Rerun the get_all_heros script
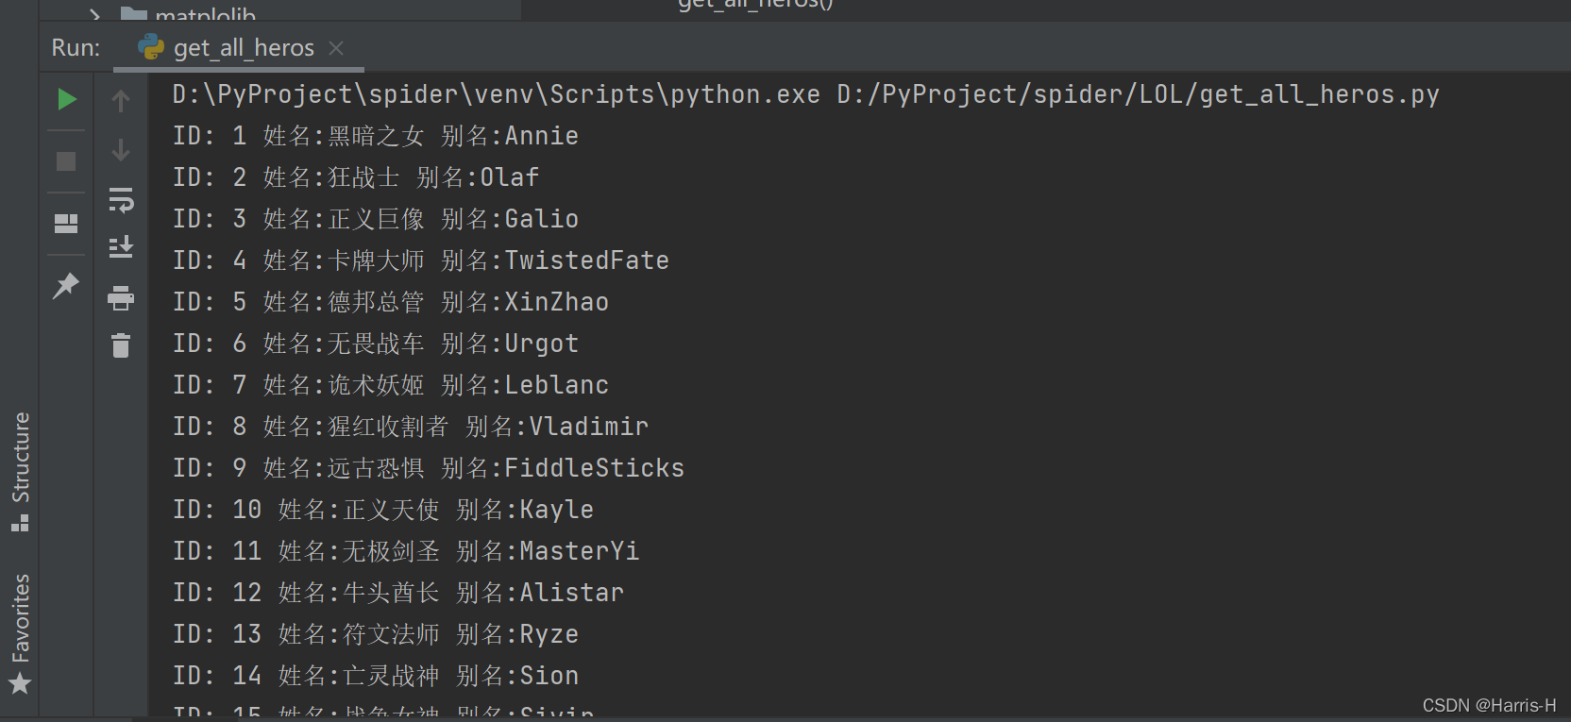 point(66,99)
